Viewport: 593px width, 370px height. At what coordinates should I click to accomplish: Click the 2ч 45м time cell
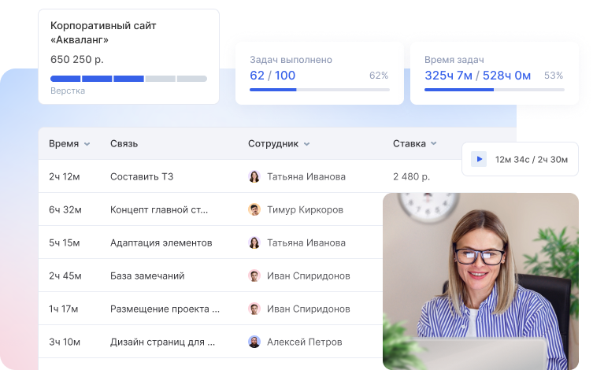(x=65, y=276)
